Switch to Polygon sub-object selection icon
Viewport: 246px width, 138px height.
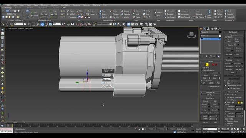(213, 65)
